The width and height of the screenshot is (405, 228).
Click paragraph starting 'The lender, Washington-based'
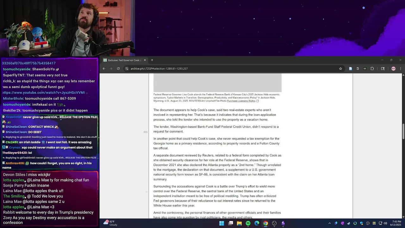click(216, 129)
